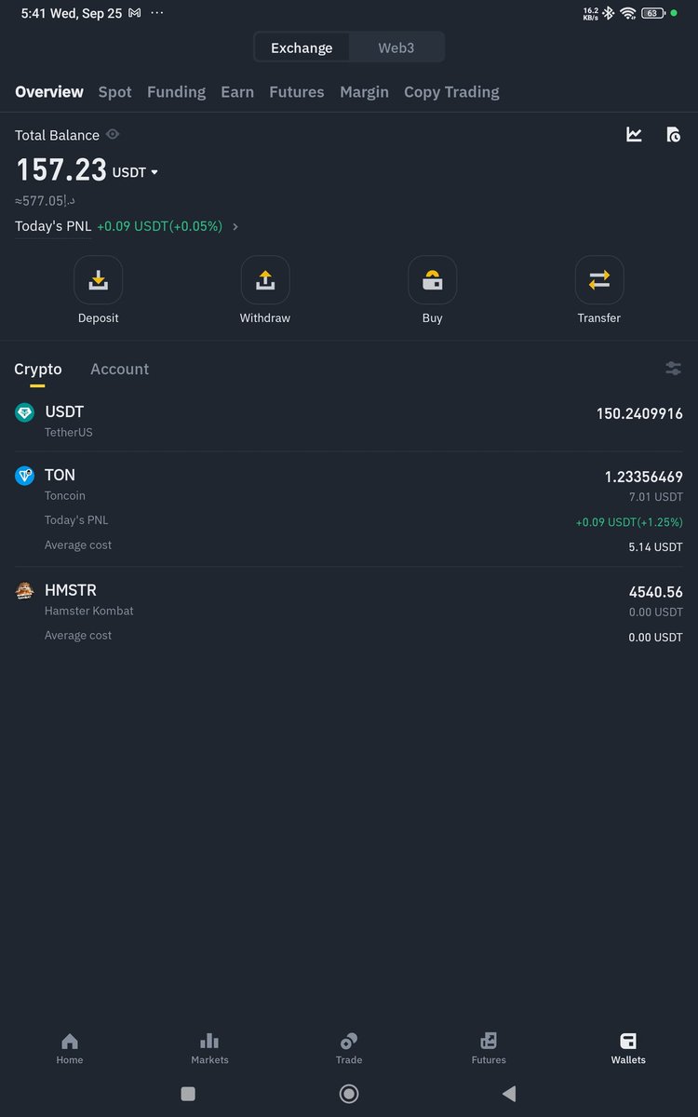Select the Futures top tab
698x1117 pixels.
(x=297, y=92)
